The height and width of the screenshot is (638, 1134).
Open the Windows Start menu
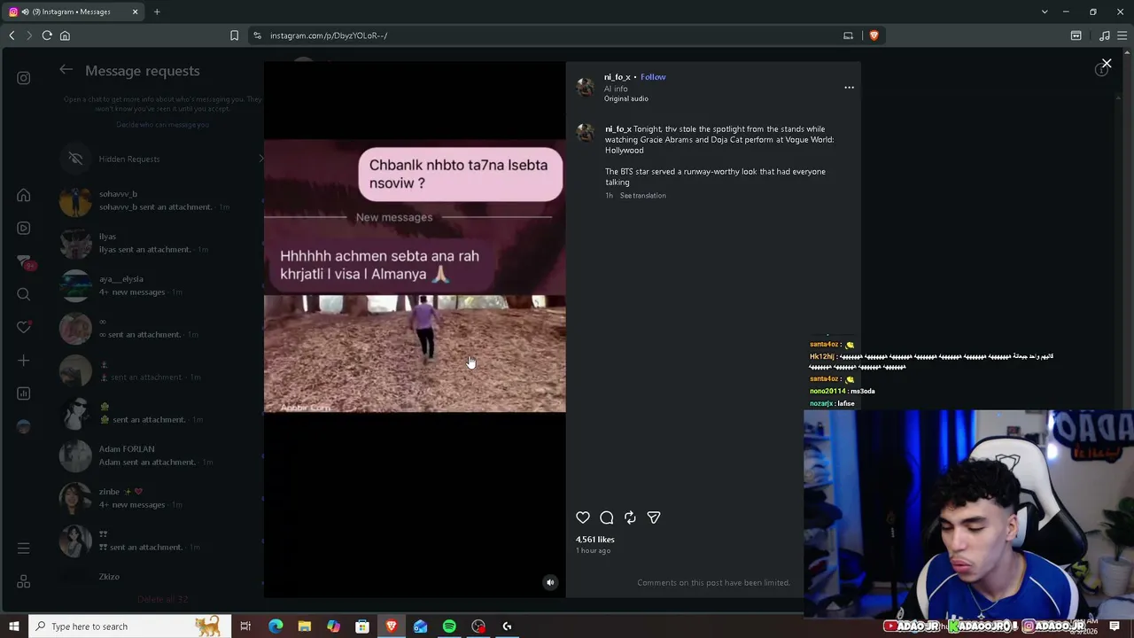[x=14, y=626]
